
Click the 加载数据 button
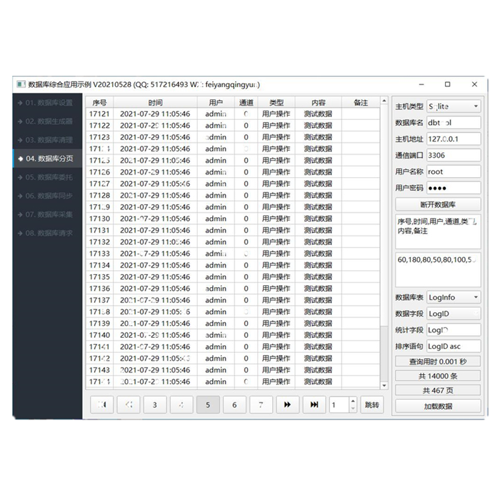437,406
